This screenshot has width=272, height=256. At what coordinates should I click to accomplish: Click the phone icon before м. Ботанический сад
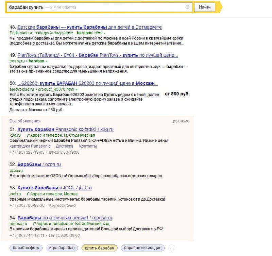click(34, 224)
